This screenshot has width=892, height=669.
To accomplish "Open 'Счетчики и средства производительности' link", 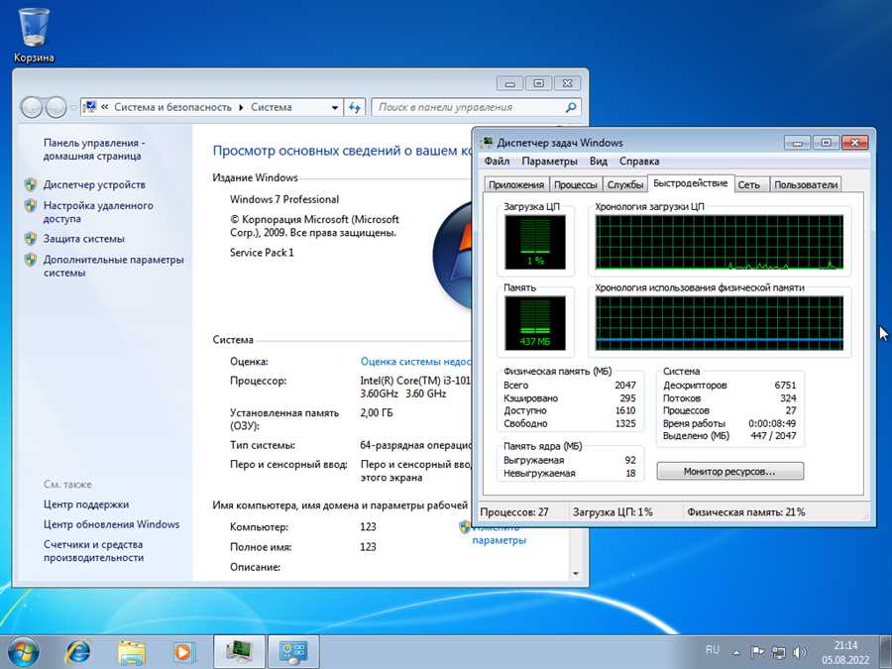I will (93, 551).
